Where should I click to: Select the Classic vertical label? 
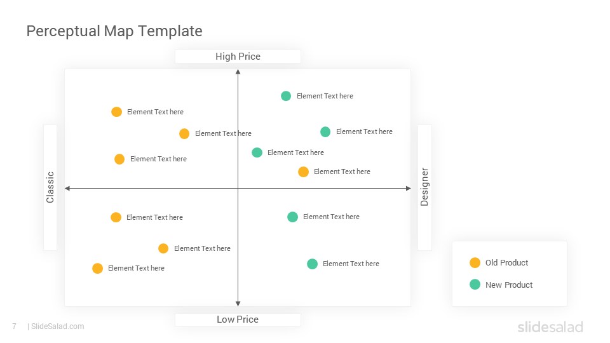tap(50, 187)
